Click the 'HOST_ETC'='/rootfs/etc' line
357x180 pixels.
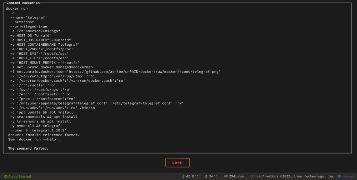coord(39,58)
